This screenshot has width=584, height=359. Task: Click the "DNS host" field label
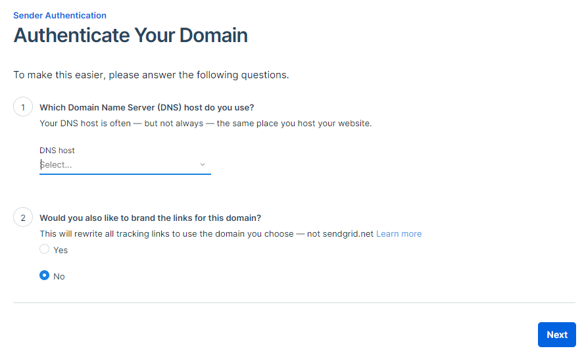click(57, 151)
